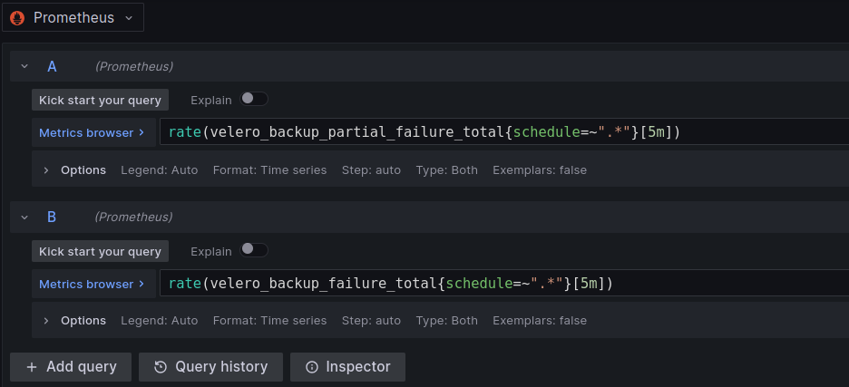Click the Explain label in query B
The image size is (849, 387).
coord(211,251)
